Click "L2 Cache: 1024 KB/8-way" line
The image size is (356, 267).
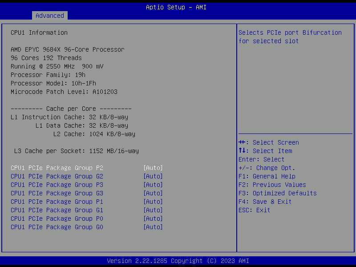94,134
